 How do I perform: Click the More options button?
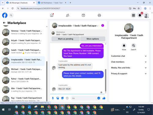[x=93, y=39]
